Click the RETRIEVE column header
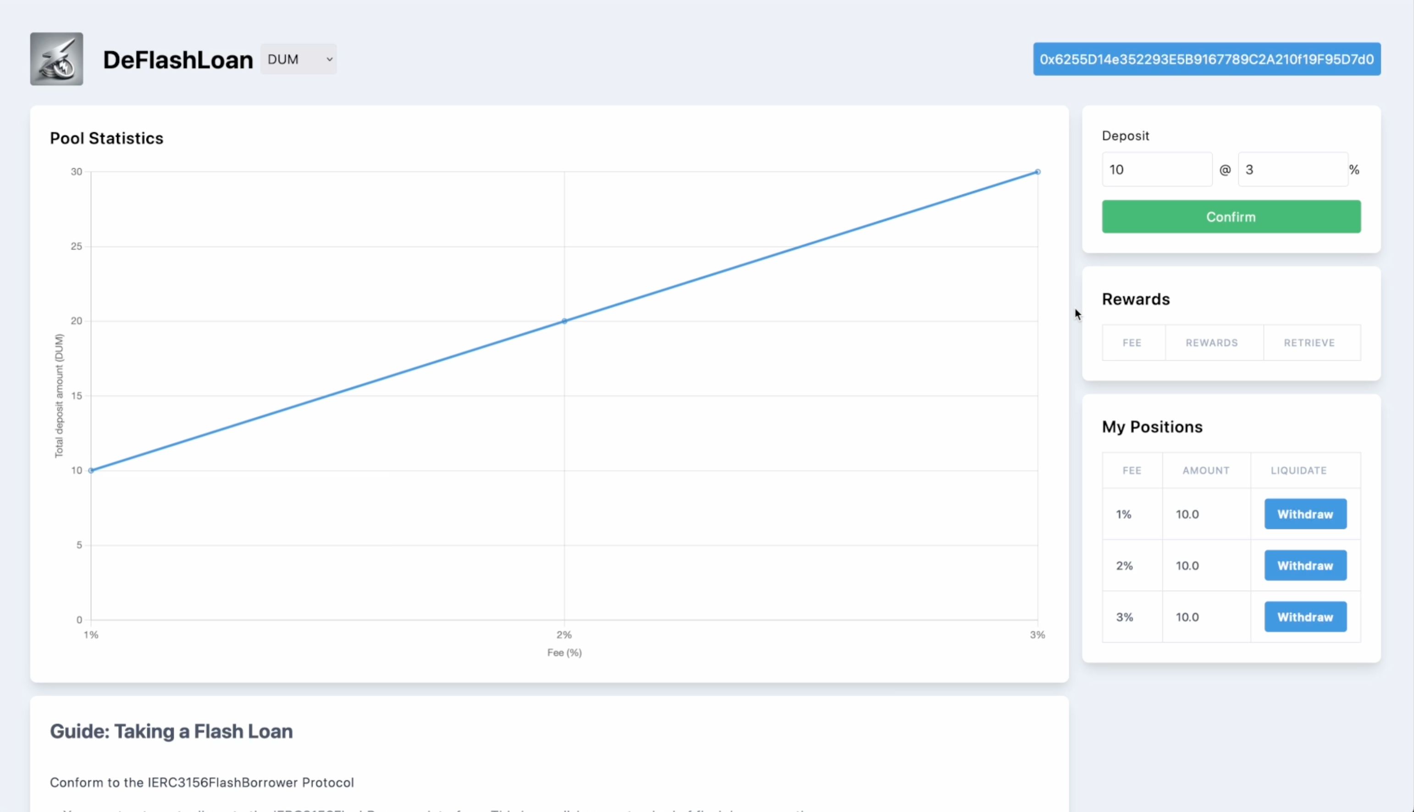Image resolution: width=1414 pixels, height=812 pixels. coord(1309,343)
